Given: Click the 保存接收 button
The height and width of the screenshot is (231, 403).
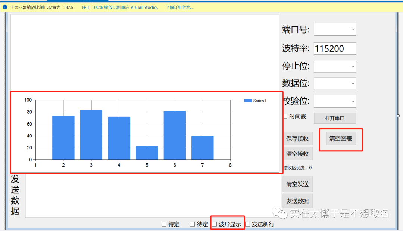Looking at the screenshot, I should pos(297,139).
